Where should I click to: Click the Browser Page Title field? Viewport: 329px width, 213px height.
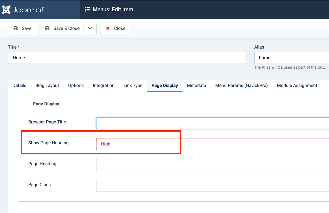(x=212, y=123)
